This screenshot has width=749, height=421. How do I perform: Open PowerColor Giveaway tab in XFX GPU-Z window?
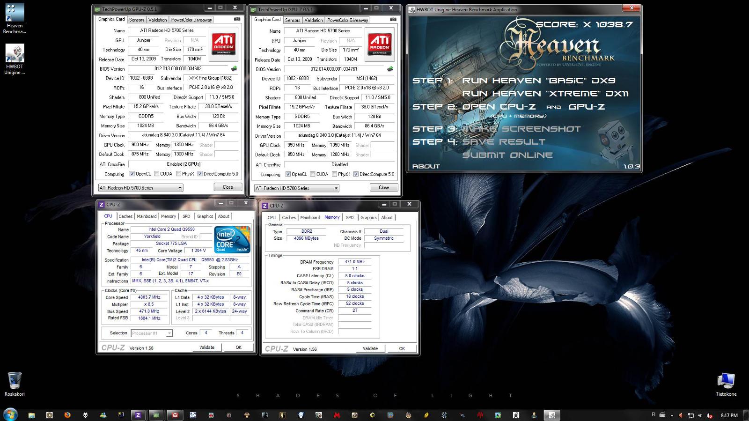(x=191, y=20)
